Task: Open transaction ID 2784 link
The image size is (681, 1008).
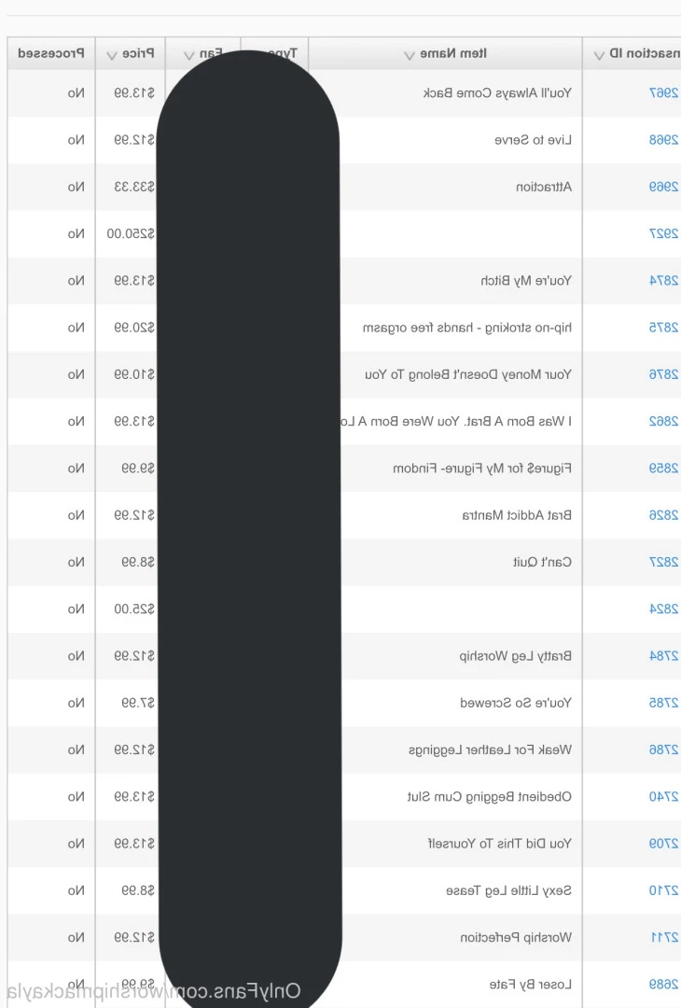Action: [x=663, y=656]
